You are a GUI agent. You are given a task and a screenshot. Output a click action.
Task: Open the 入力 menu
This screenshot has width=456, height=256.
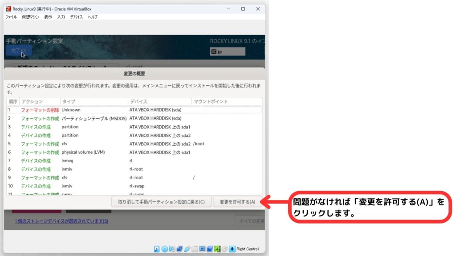coord(61,17)
